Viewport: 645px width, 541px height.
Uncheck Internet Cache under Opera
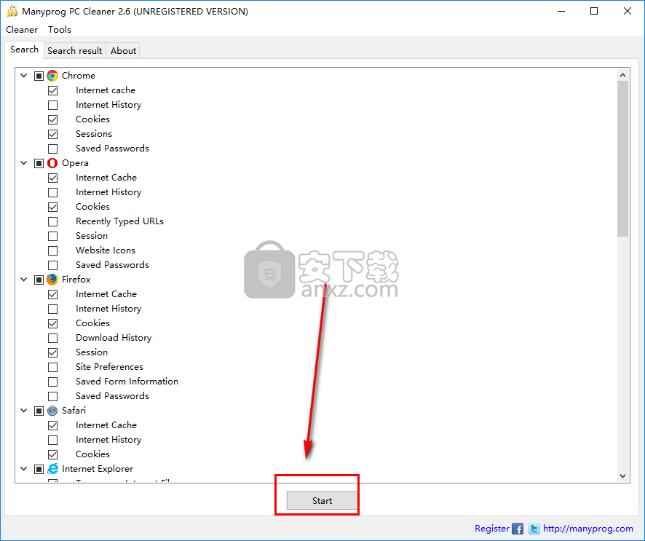(52, 178)
